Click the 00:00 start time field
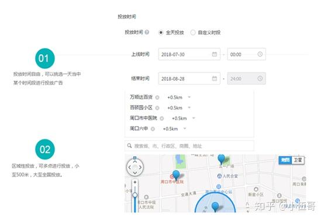This screenshot has height=220, width=324. coord(247,54)
